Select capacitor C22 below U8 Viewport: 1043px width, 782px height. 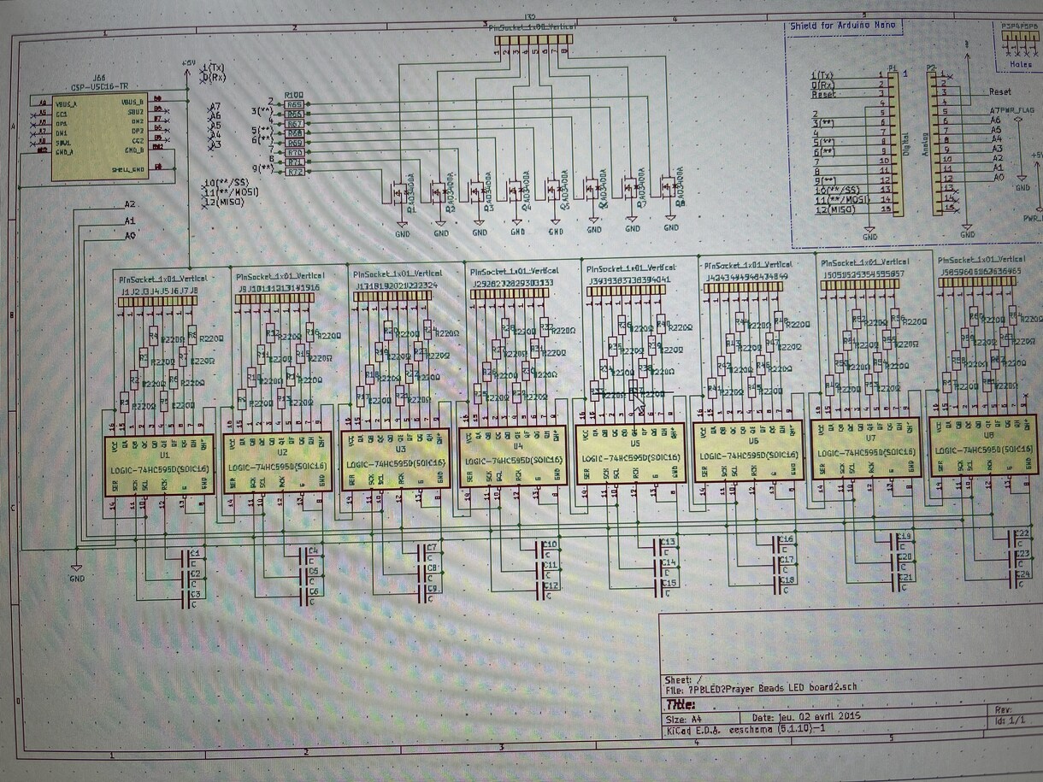pos(1014,538)
